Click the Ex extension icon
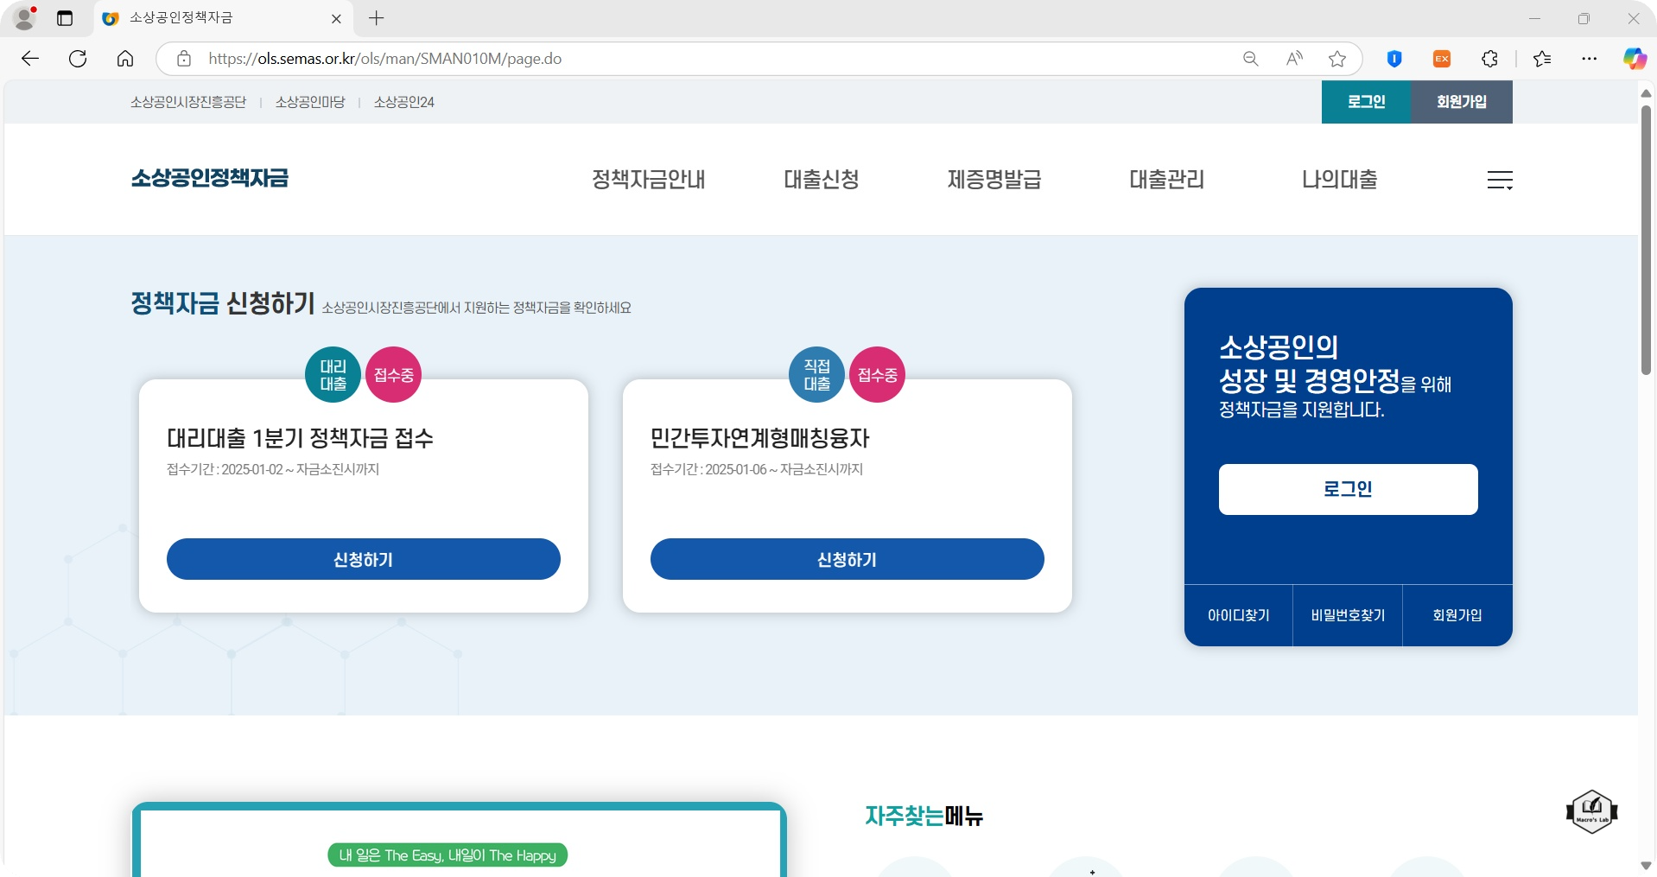 click(1441, 58)
